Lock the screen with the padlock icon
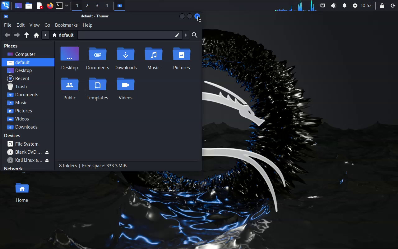The width and height of the screenshot is (398, 249). (x=382, y=6)
